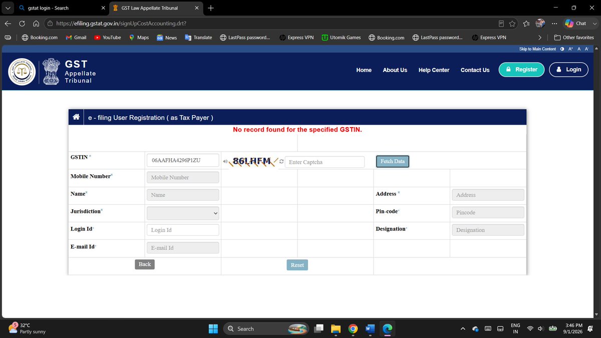This screenshot has width=601, height=338.
Task: Open the favorites bar leading icon
Action: [8, 38]
